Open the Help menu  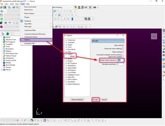pyautogui.click(x=28, y=4)
